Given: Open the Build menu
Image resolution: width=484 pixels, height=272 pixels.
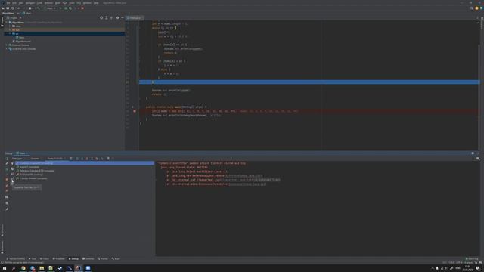Looking at the screenshot, I should tap(57, 3).
